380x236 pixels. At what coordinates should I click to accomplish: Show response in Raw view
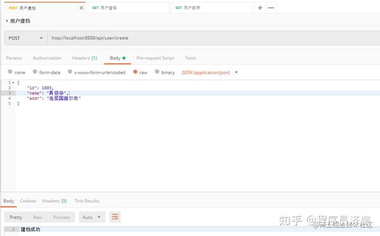coord(37,218)
